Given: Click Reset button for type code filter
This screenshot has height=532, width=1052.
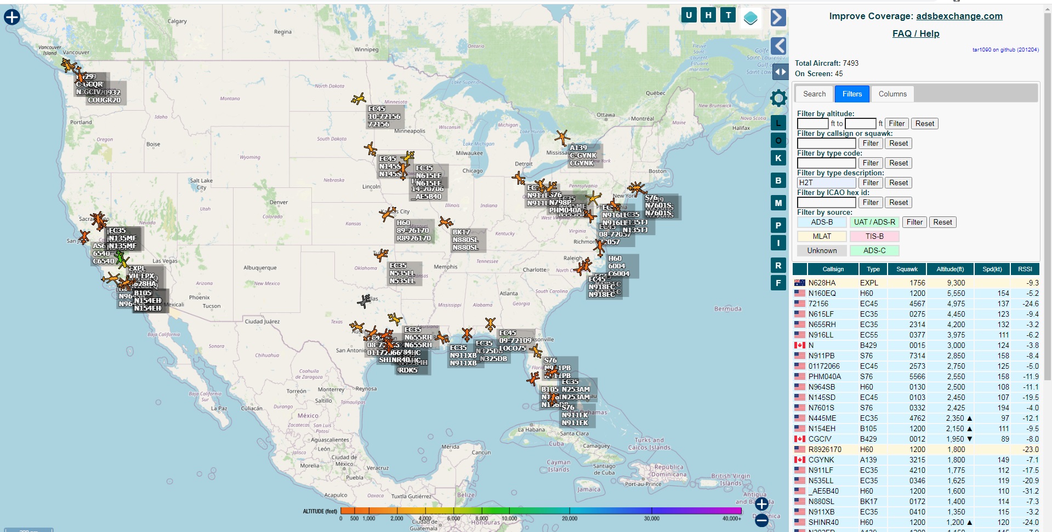Looking at the screenshot, I should point(899,163).
